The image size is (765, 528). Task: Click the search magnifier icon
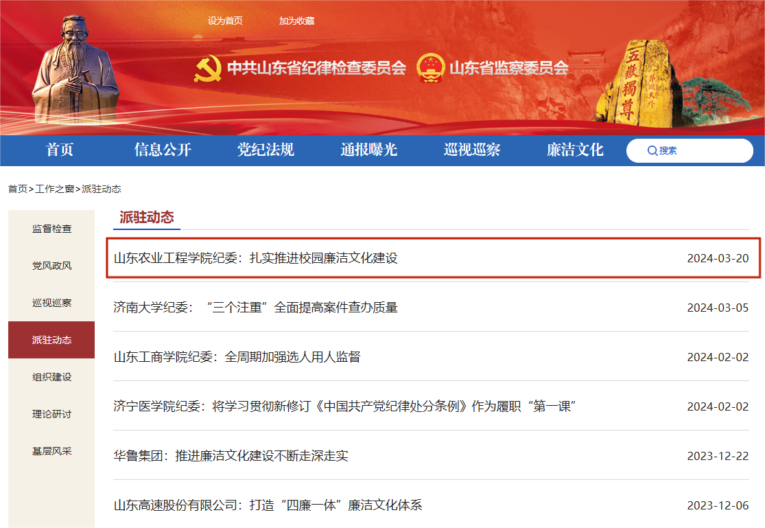652,151
